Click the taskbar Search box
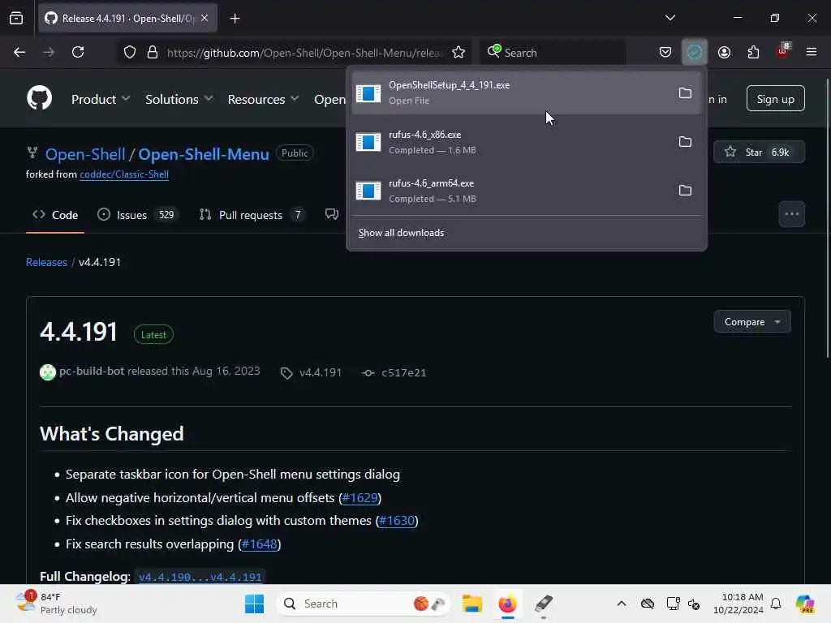 tap(364, 604)
